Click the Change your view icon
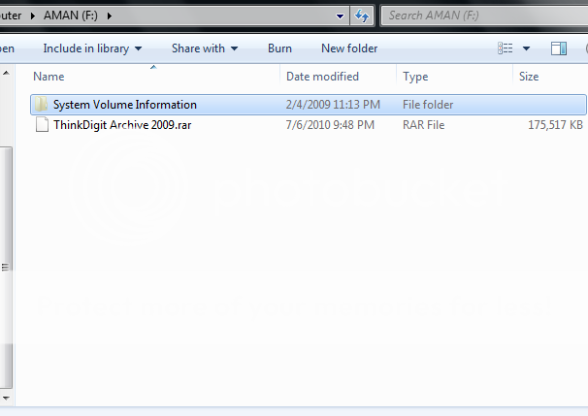Screen dimensions: 588x416 pyautogui.click(x=506, y=48)
